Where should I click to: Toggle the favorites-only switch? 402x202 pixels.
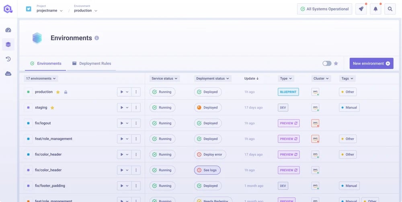327,64
